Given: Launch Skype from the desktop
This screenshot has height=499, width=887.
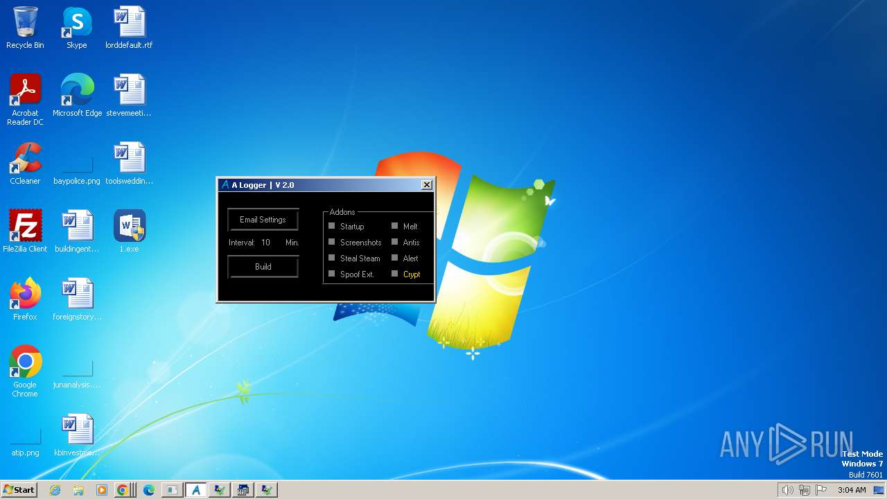Looking at the screenshot, I should tap(77, 28).
